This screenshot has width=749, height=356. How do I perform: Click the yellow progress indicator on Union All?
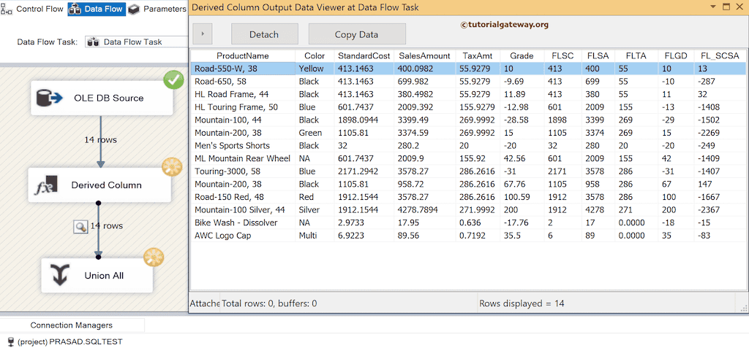[154, 257]
